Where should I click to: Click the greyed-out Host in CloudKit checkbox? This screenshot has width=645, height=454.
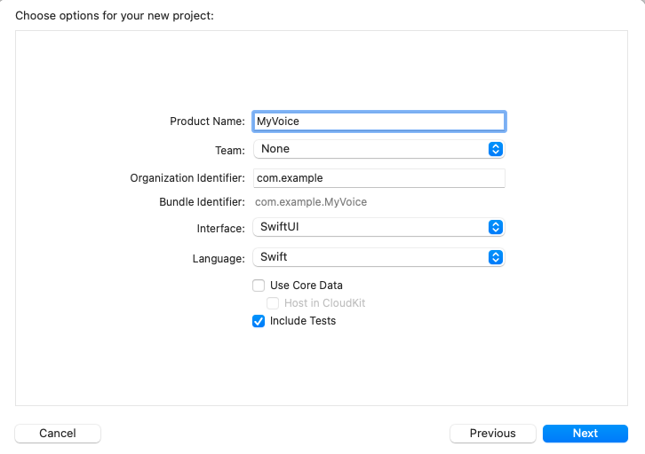click(273, 303)
